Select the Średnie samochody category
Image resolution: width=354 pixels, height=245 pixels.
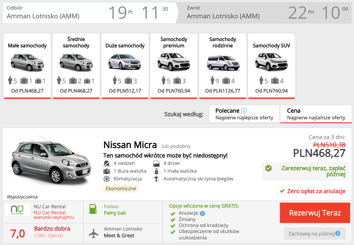click(x=76, y=66)
